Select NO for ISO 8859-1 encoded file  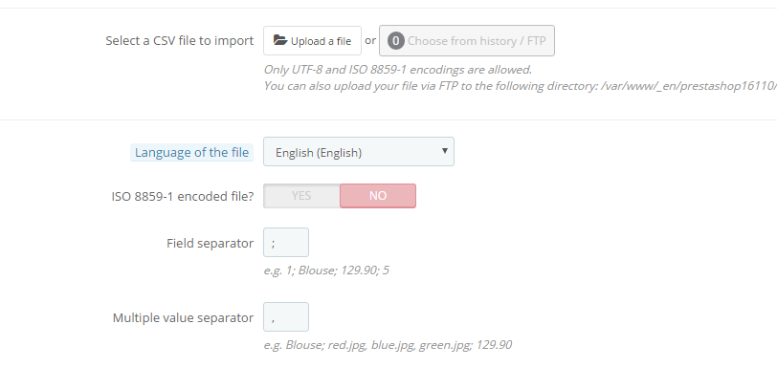coord(378,196)
